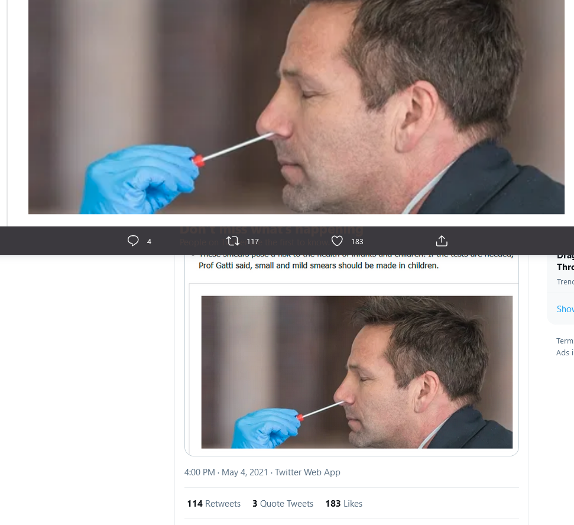Expand trends with Show more link
The height and width of the screenshot is (525, 574).
tap(565, 309)
